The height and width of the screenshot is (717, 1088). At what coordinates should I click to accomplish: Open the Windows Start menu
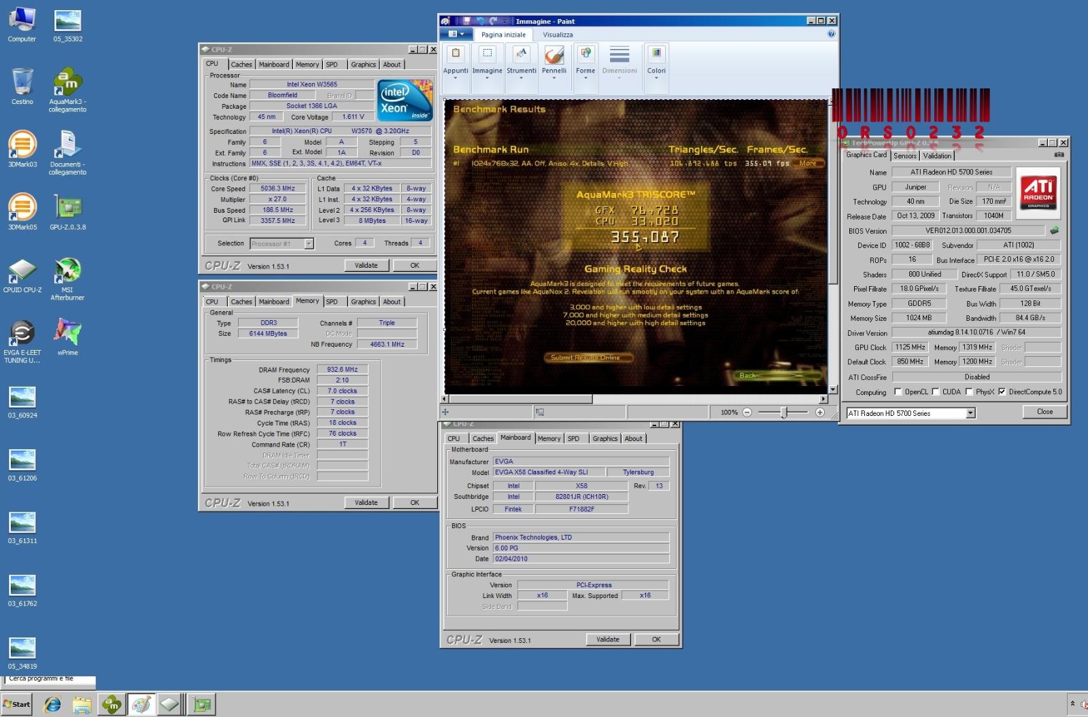click(x=17, y=704)
